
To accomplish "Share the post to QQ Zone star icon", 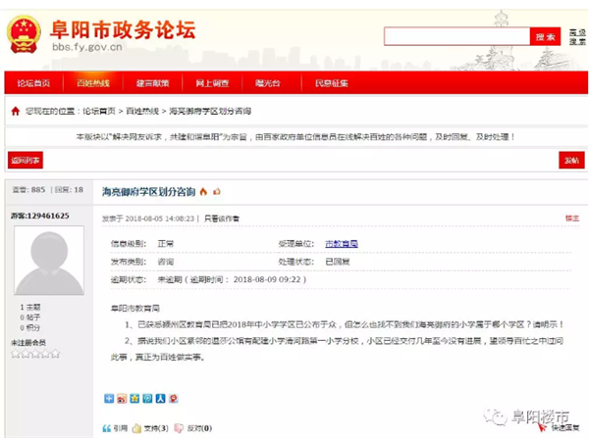I will tap(134, 399).
